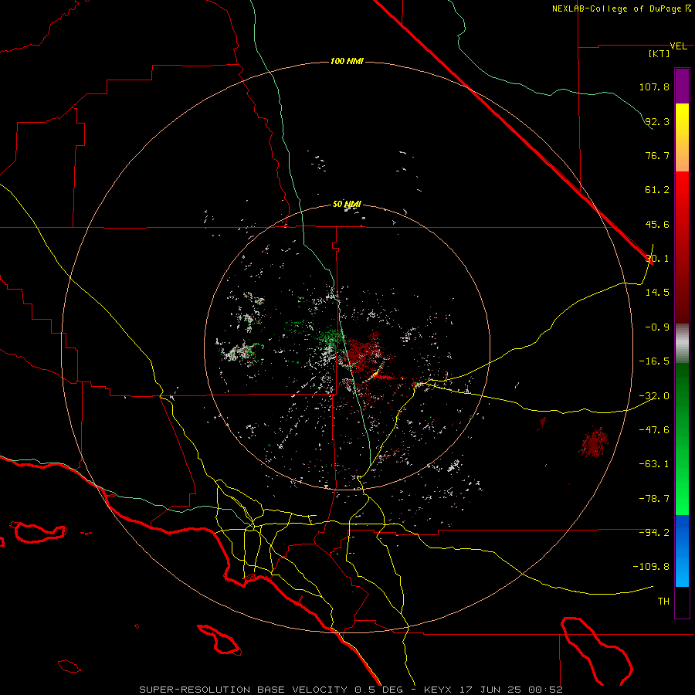The width and height of the screenshot is (695, 695).
Task: Click the yellow high-velocity streak near radar
Action: (x=375, y=375)
